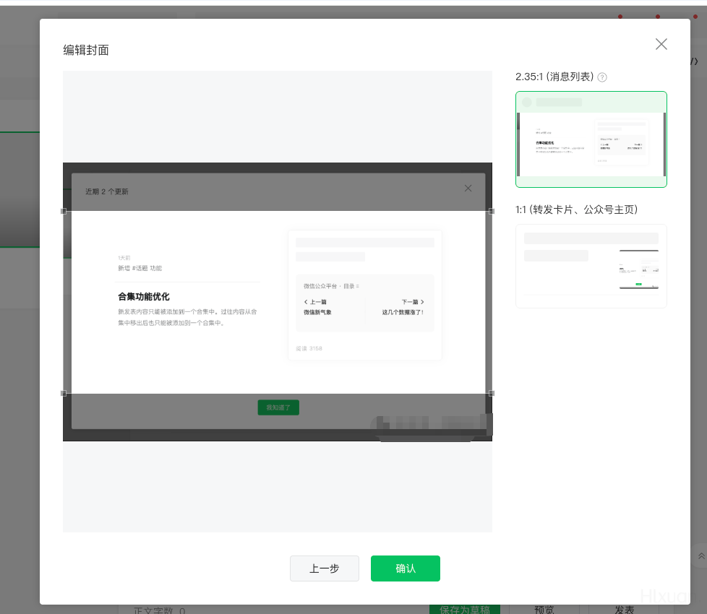Select the 1:1 share card cover thumbnail
The image size is (707, 614).
[x=591, y=267]
